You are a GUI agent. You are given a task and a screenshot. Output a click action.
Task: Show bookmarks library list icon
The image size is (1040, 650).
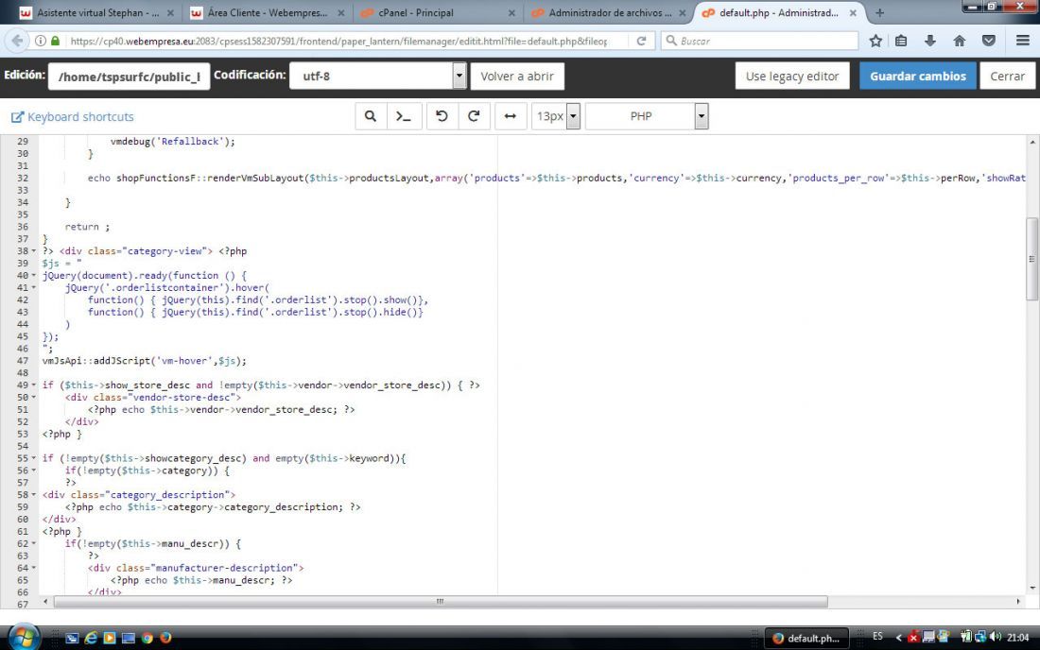click(x=901, y=41)
